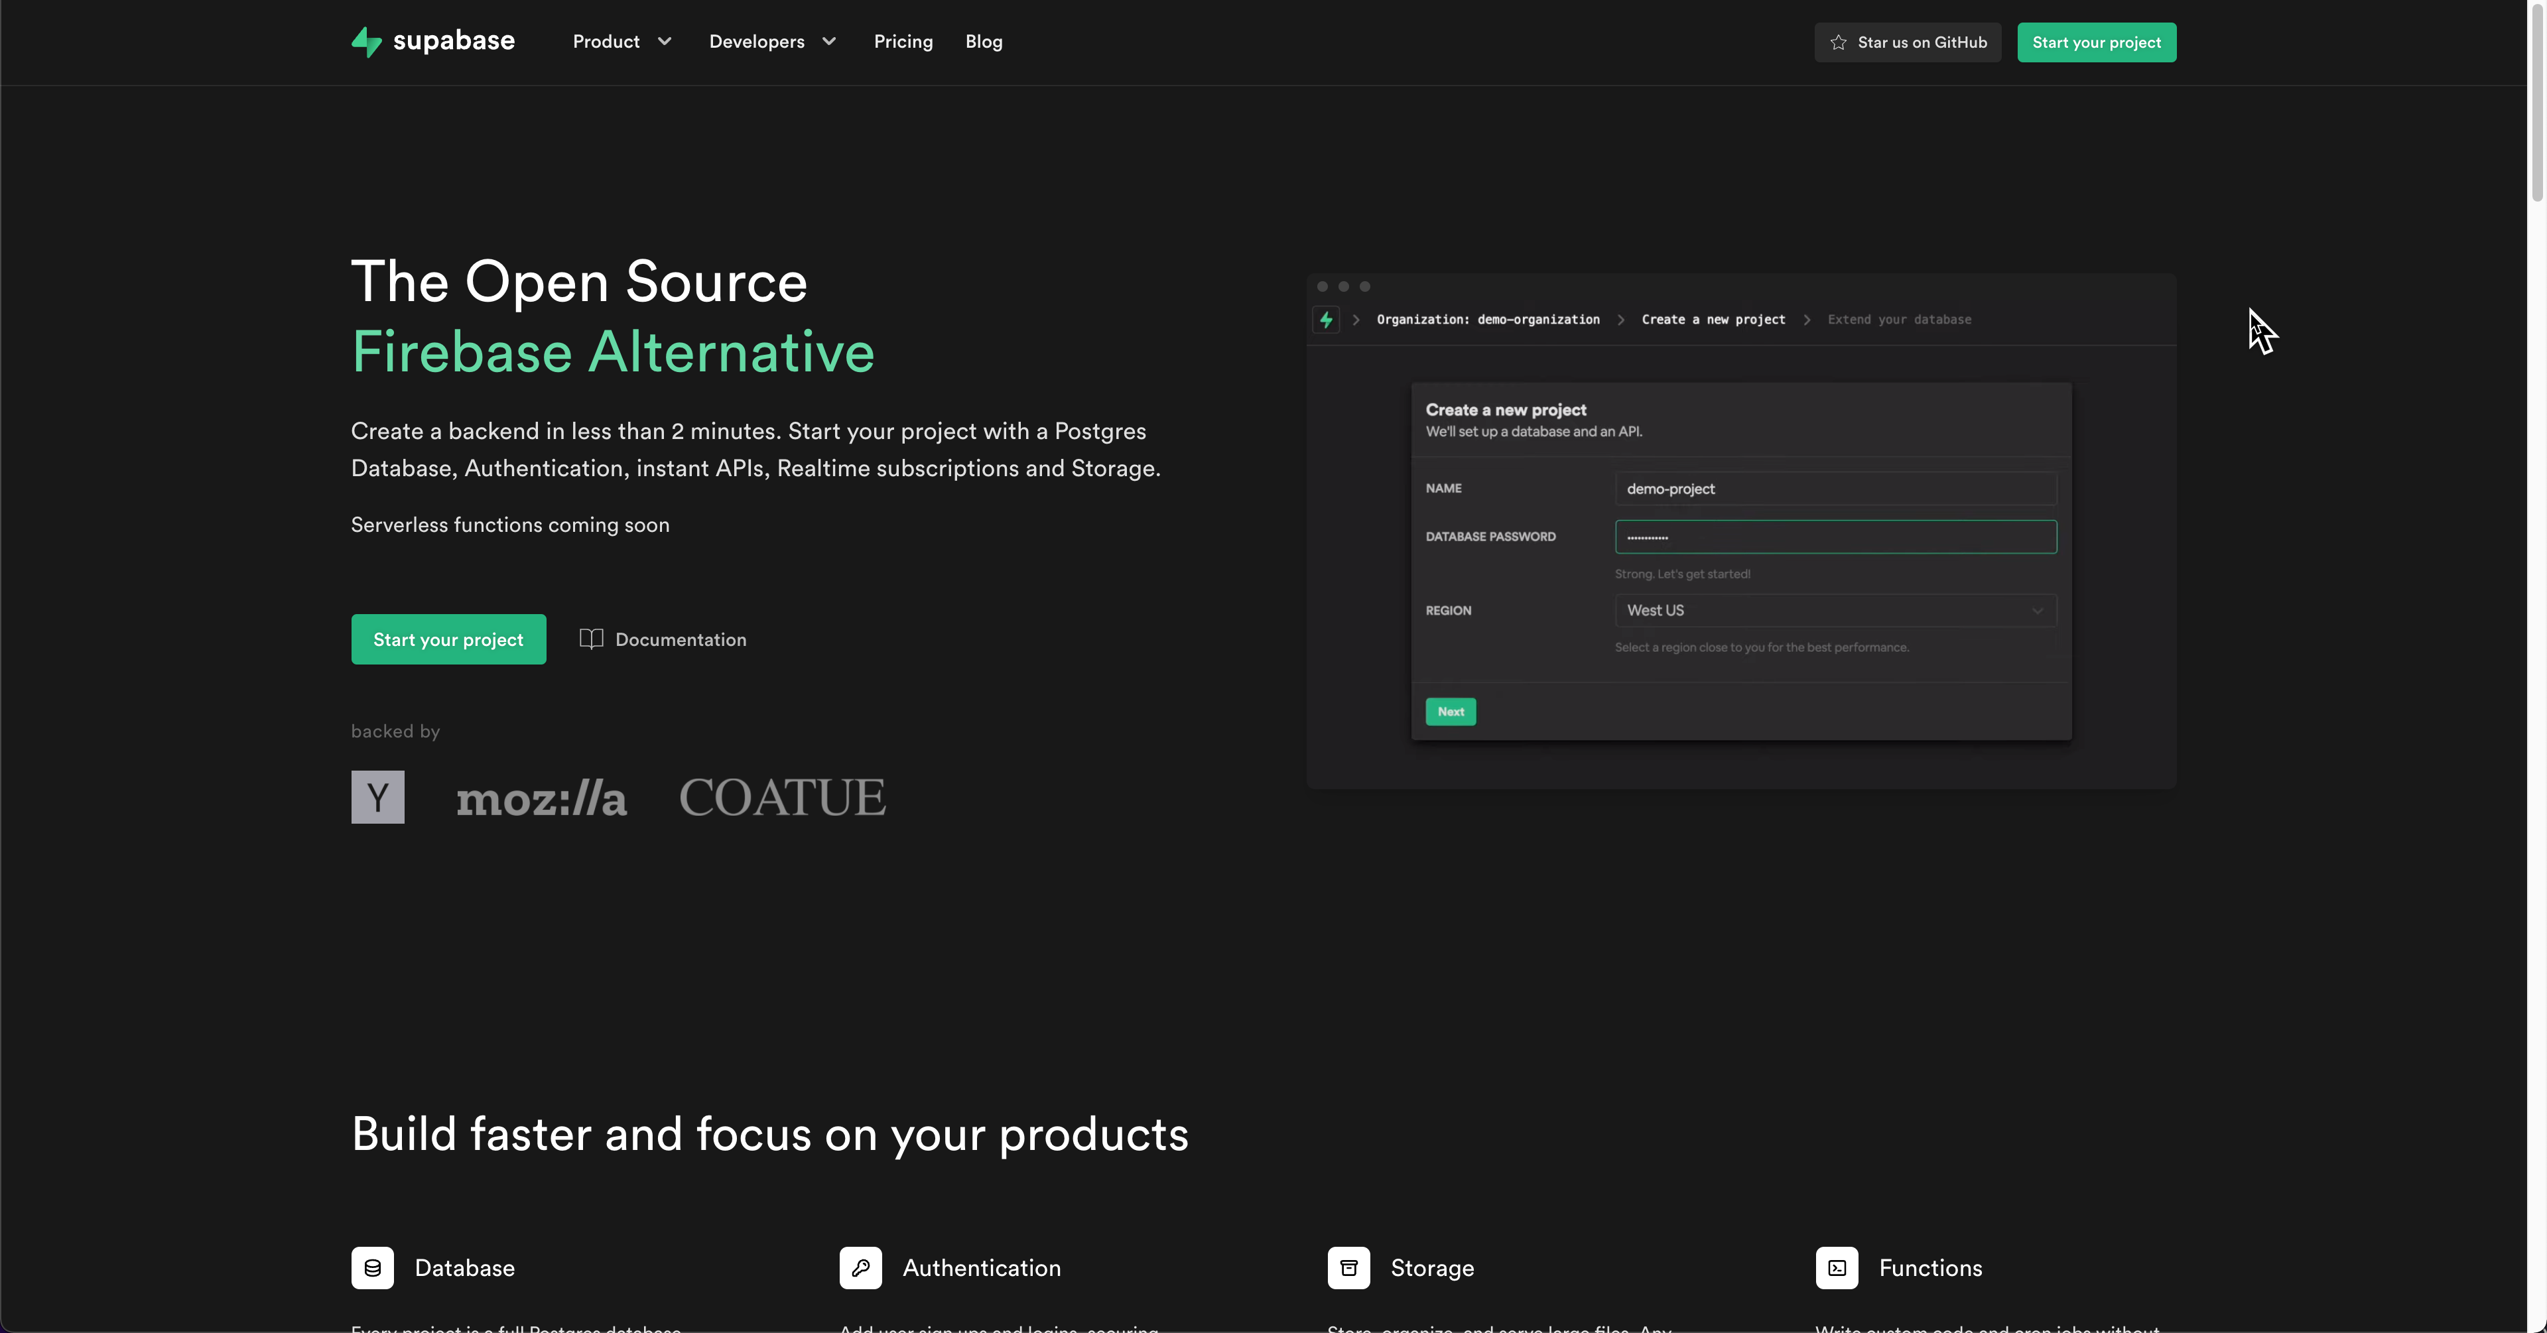Click Extend your database breadcrumb

[x=1900, y=320]
